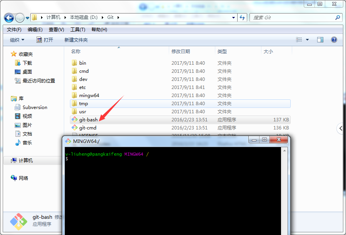Open the 文件(F) menu
This screenshot has width=346, height=235.
click(x=14, y=30)
